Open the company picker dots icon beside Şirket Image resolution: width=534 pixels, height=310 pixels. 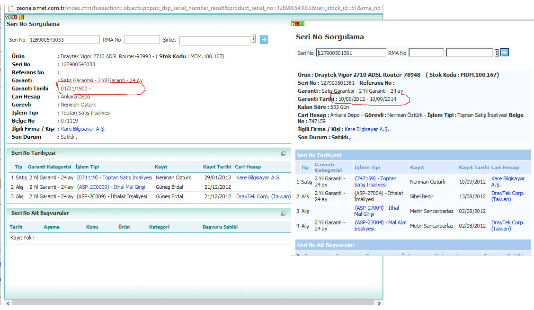[254, 39]
